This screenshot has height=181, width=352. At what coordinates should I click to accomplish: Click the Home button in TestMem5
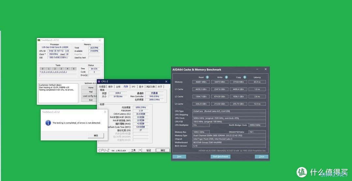[91, 87]
